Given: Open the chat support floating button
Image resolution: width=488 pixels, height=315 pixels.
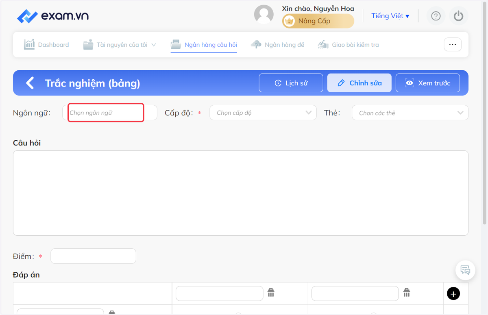Looking at the screenshot, I should point(465,270).
